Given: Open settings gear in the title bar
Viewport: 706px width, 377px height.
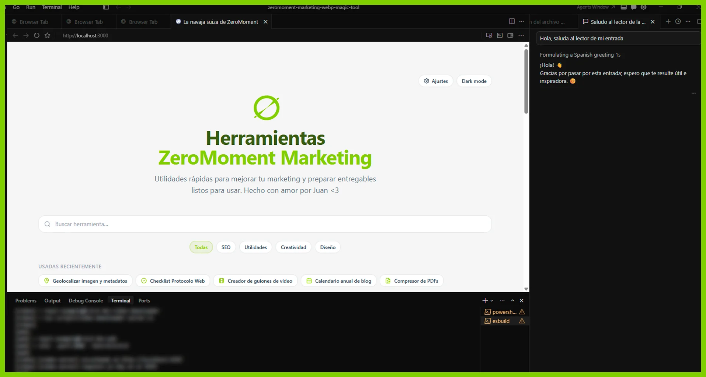Looking at the screenshot, I should [x=643, y=7].
